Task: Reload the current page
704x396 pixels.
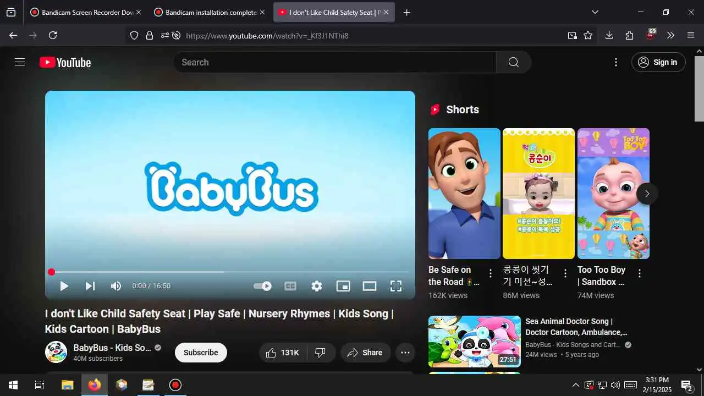Action: (53, 35)
